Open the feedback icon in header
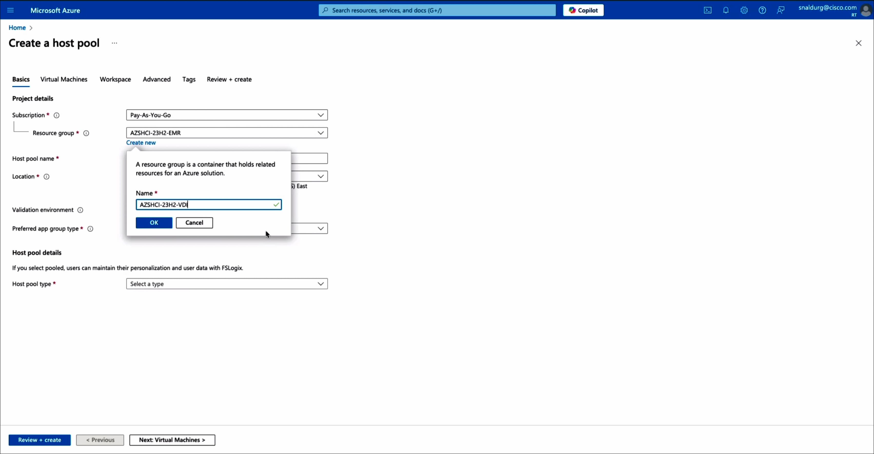 click(x=781, y=10)
